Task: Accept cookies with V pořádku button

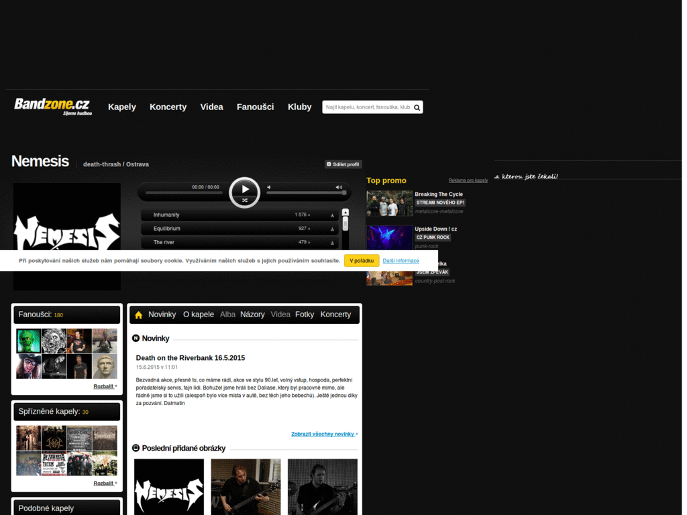Action: 362,261
